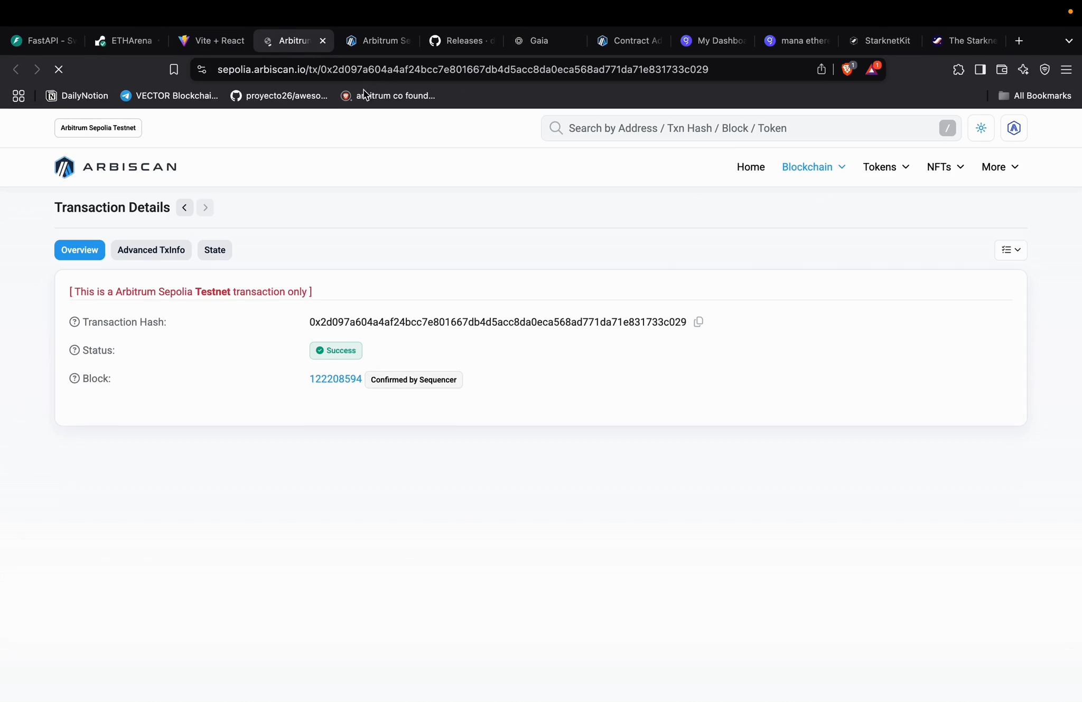1082x702 pixels.
Task: Open Brave Wallet icon
Action: point(1002,69)
